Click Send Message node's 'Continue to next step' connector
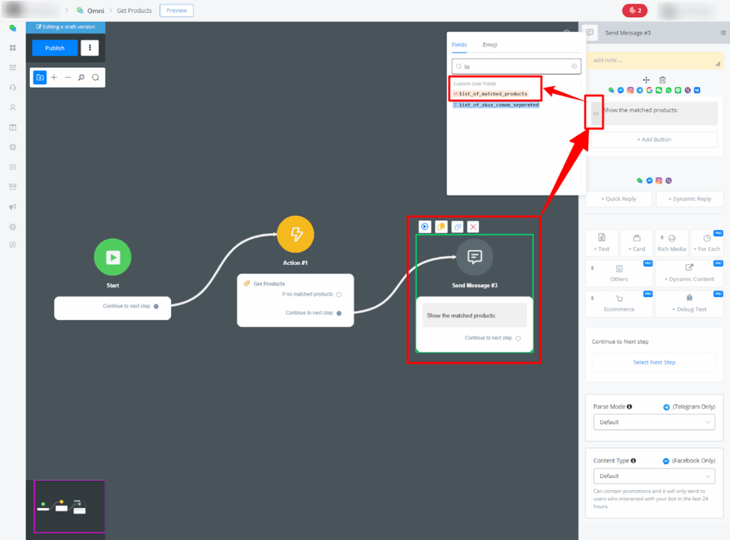Screen dimensions: 730x540 point(518,338)
